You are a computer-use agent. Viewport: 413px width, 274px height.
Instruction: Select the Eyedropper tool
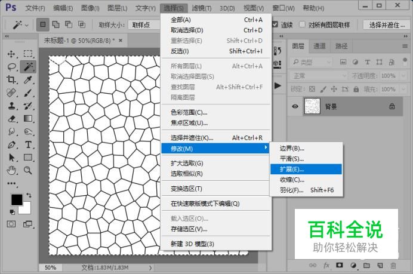coord(27,79)
